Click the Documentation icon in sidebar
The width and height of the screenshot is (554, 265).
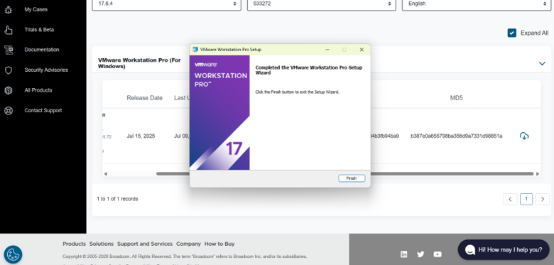pos(8,50)
